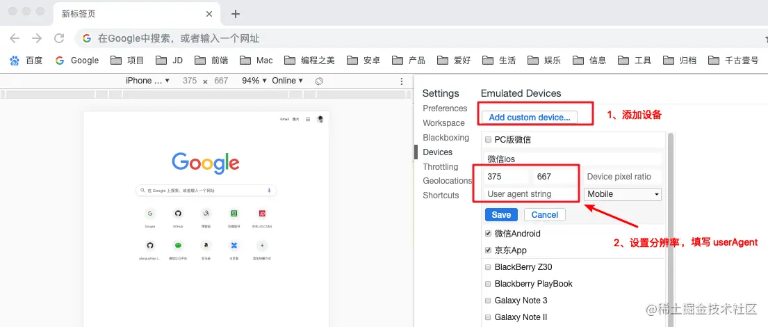
Task: Click the 375 width field in device toolbar
Action: (x=190, y=81)
